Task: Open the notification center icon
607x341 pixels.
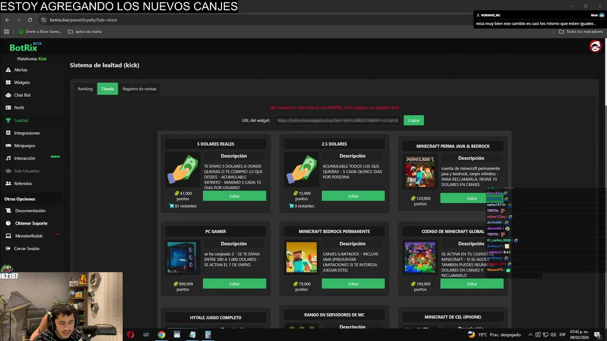Action: click(598, 335)
